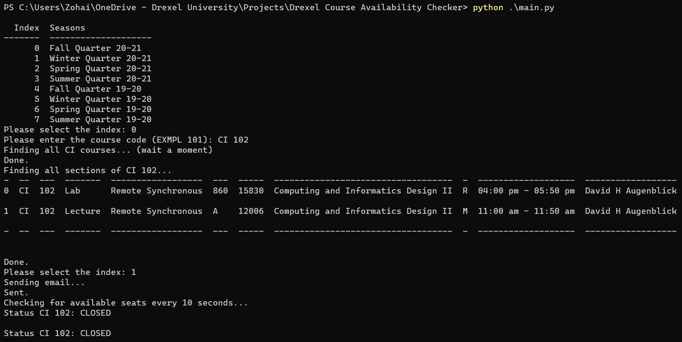Select 'Winter Quarter 20-21' season row

pos(100,59)
